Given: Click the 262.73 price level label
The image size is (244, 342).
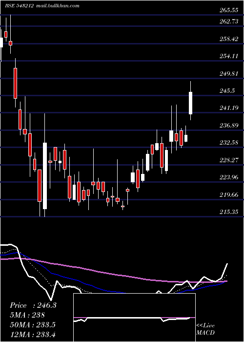Looking at the screenshot, I should tap(229, 21).
